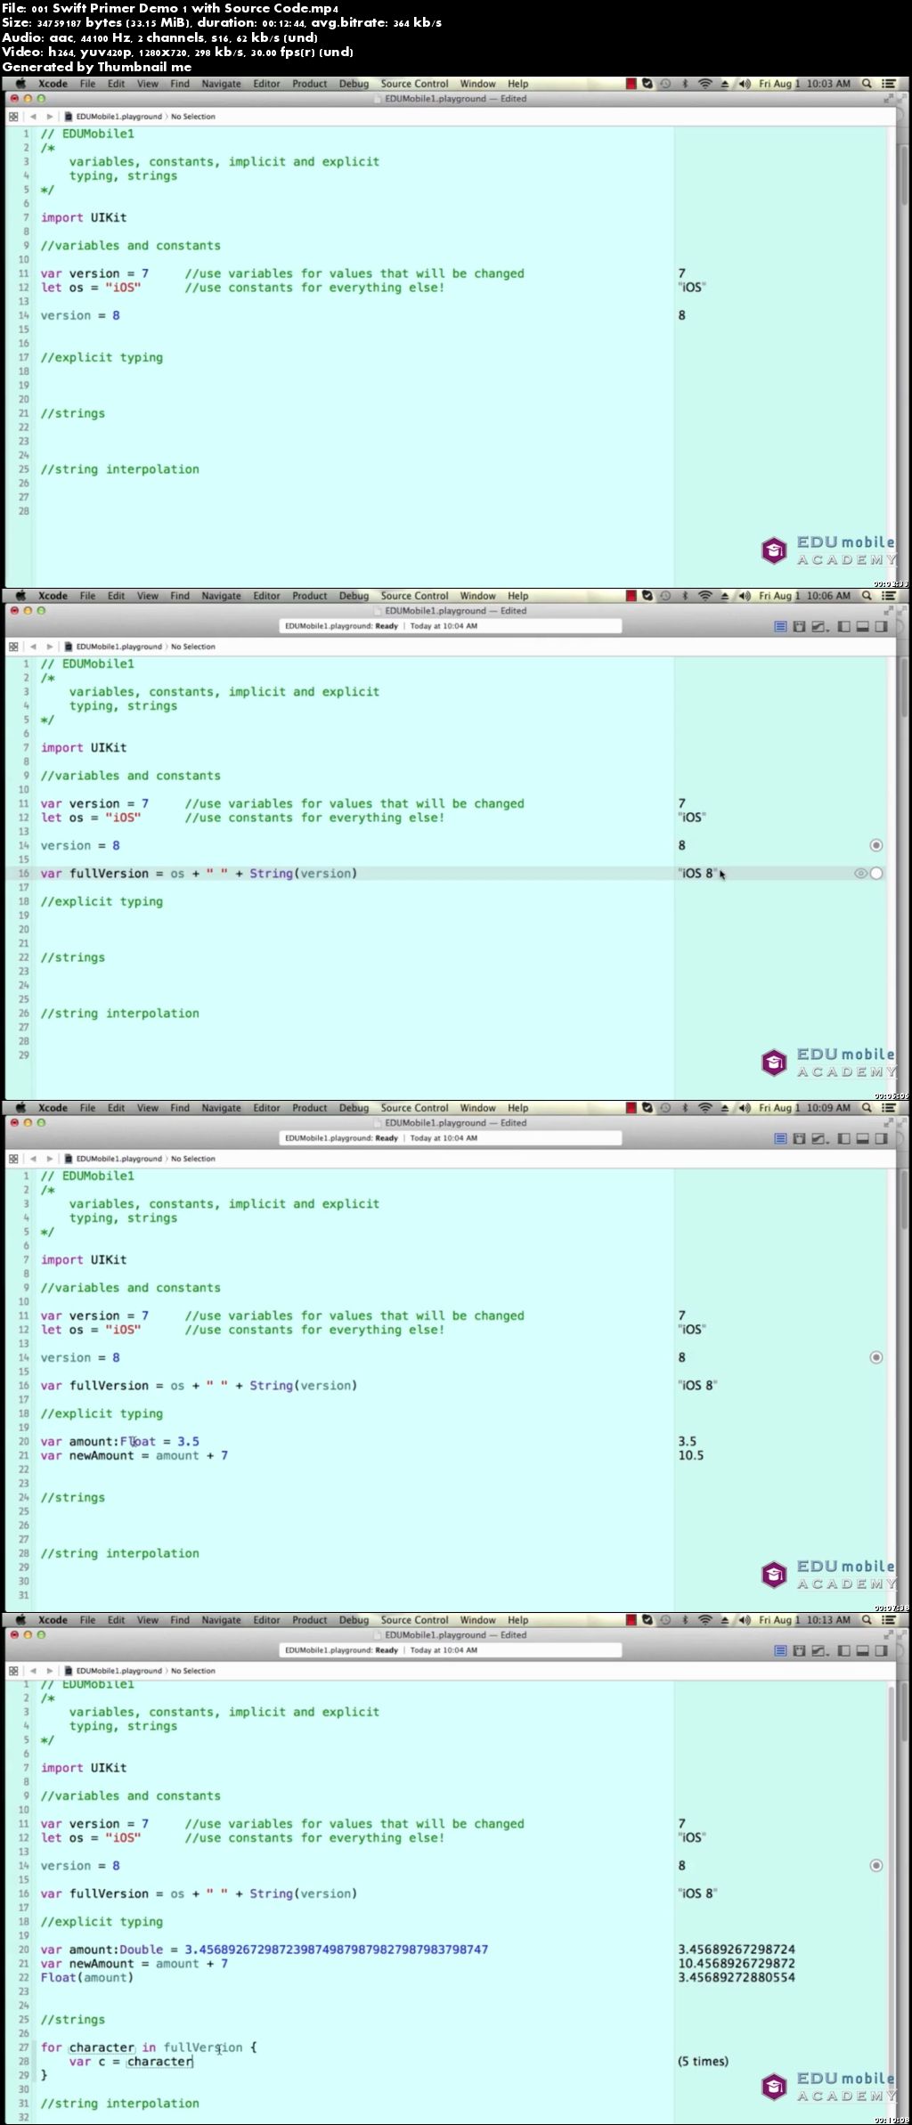The image size is (912, 2125).
Task: Open the volume menu beside the 10:13 AM clock
Action: tap(745, 1620)
